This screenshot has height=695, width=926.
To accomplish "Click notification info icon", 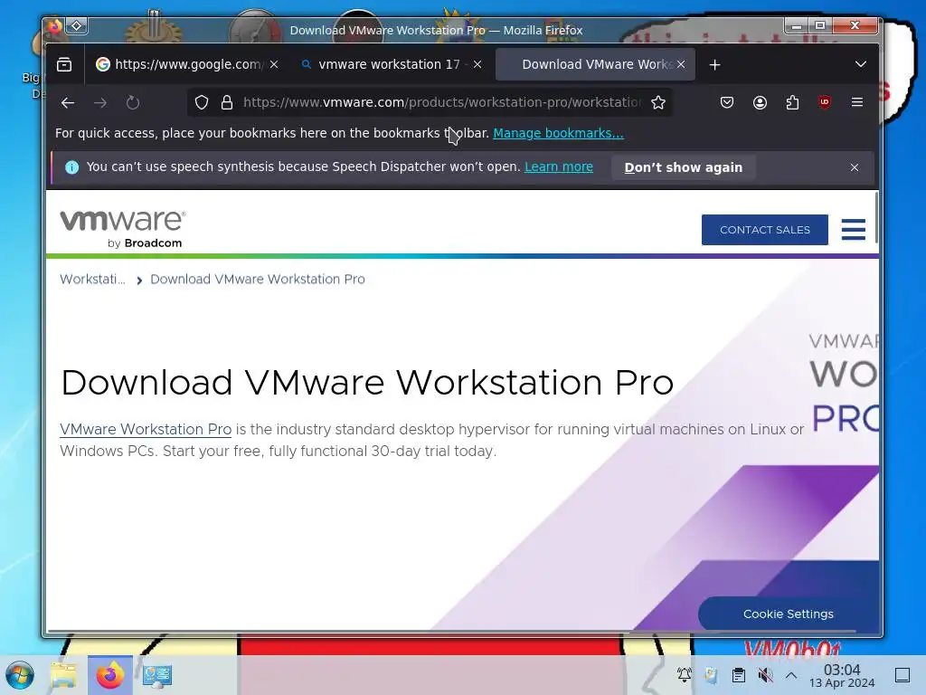I will 72,167.
